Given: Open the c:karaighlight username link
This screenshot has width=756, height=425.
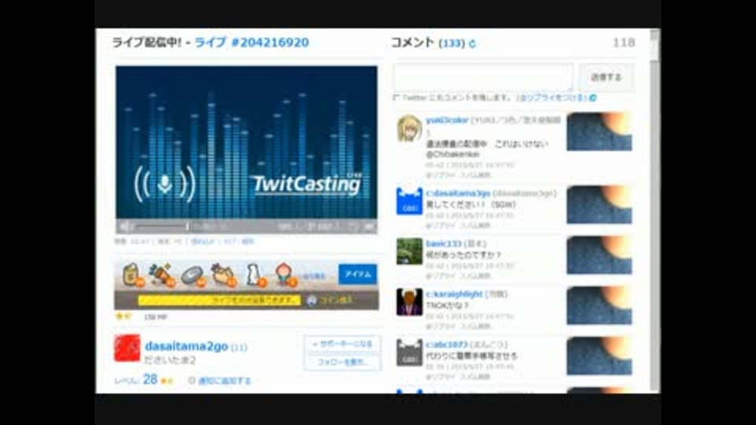Looking at the screenshot, I should coord(454,294).
